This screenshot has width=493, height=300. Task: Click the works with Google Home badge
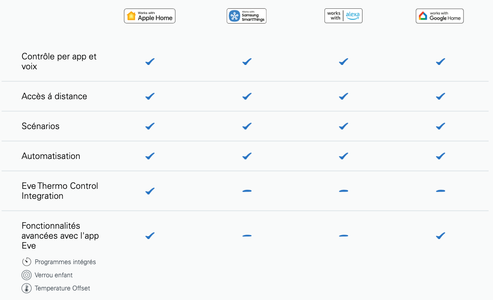pos(440,16)
